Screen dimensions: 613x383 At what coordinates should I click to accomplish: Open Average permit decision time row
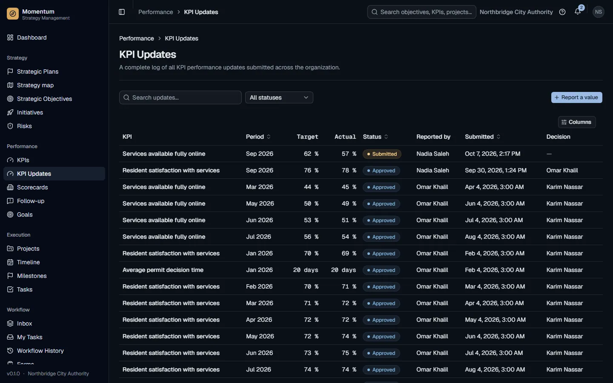pyautogui.click(x=361, y=270)
